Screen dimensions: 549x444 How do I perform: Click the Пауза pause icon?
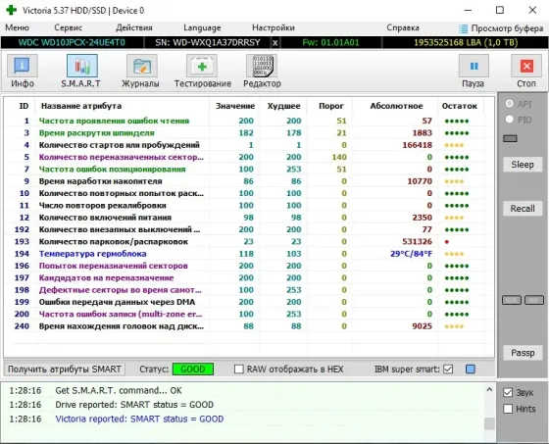(474, 67)
